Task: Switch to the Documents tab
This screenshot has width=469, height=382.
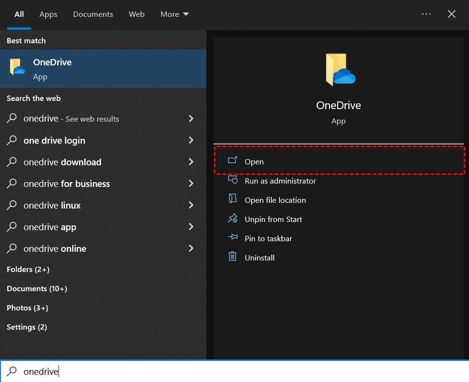Action: tap(93, 14)
